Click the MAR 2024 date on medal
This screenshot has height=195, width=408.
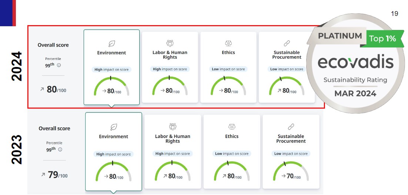coord(355,93)
